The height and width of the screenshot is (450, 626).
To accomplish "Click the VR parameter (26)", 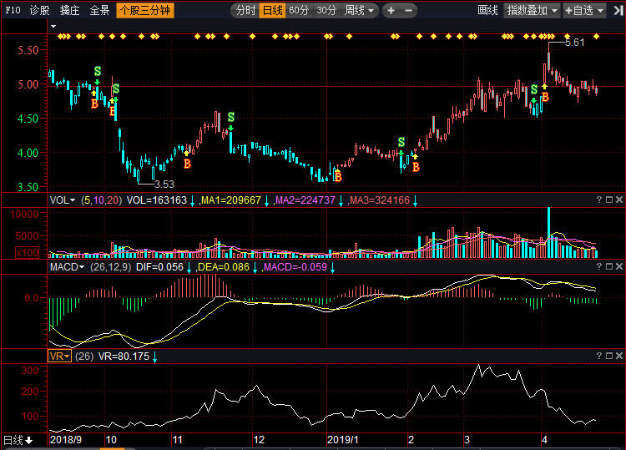I will point(84,356).
